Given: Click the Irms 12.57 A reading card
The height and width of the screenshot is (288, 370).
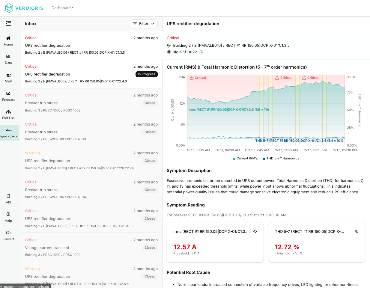Looking at the screenshot, I should coord(215,242).
